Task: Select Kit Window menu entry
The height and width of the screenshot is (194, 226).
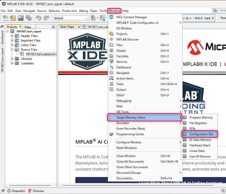Action: (145, 28)
